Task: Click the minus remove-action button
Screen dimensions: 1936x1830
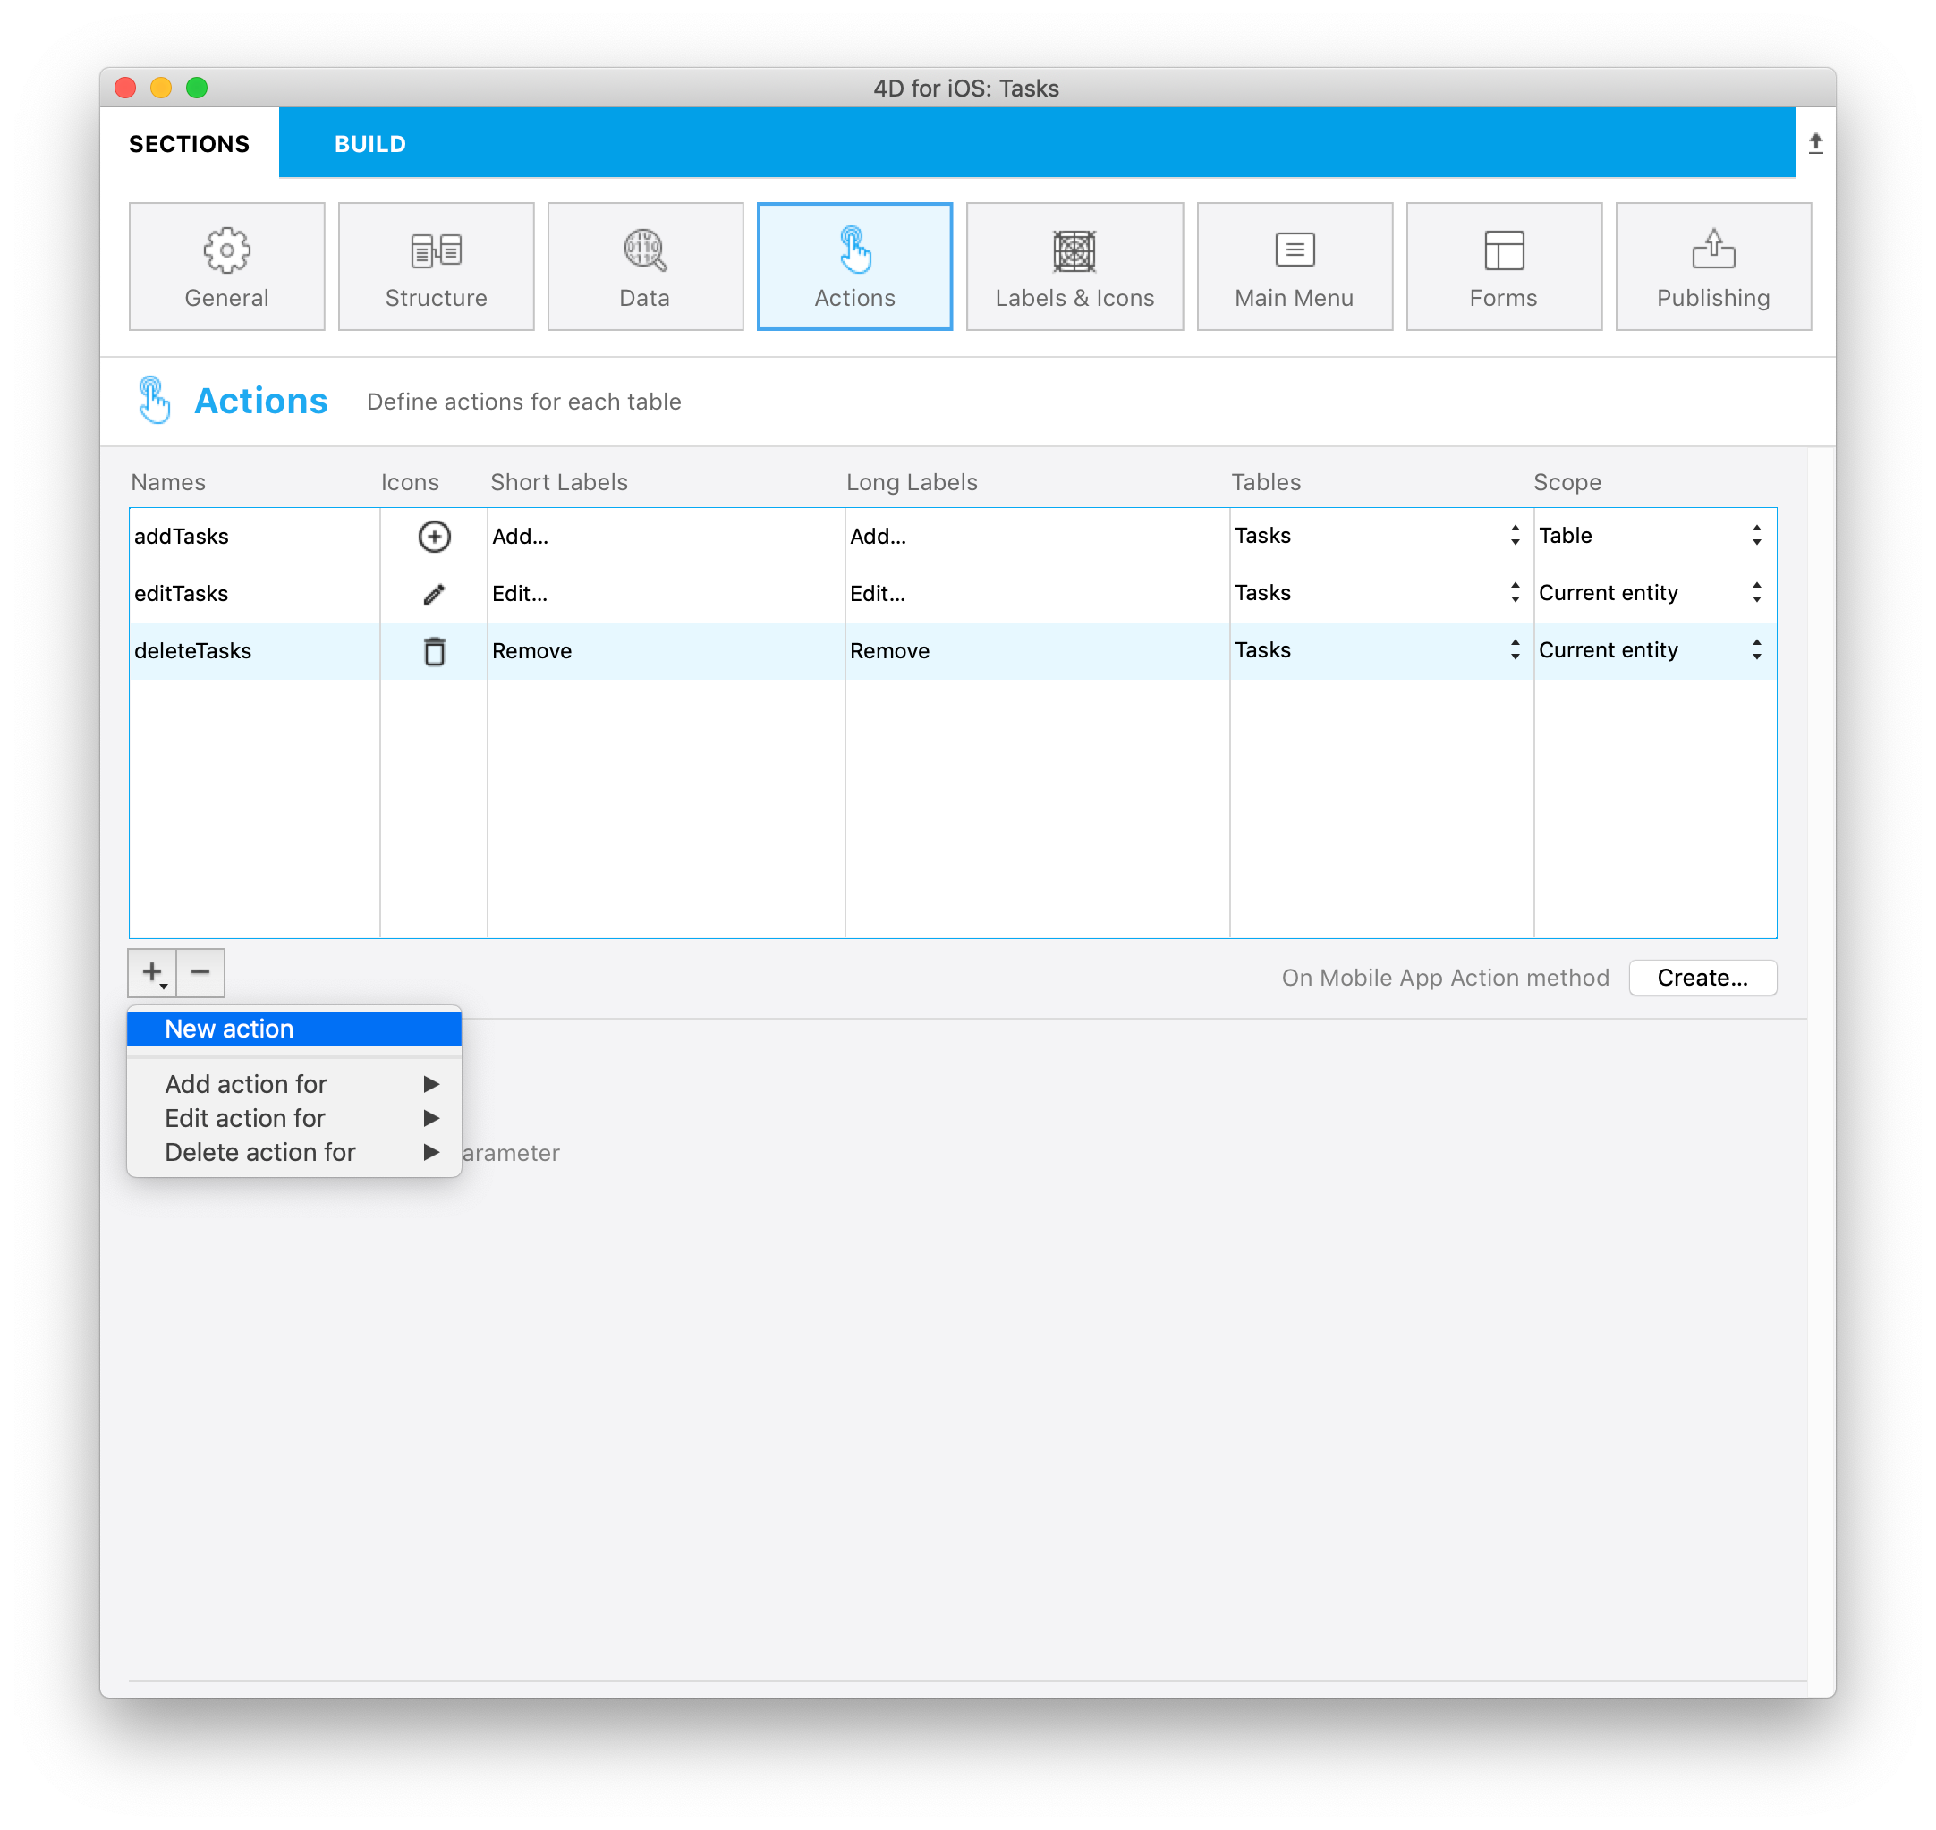Action: tap(200, 972)
